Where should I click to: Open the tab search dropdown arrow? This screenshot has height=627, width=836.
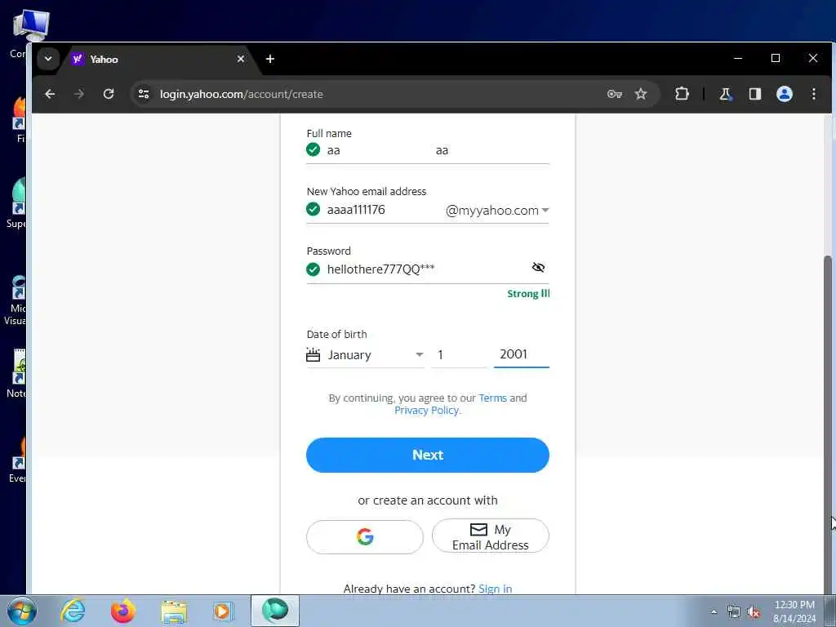48,59
